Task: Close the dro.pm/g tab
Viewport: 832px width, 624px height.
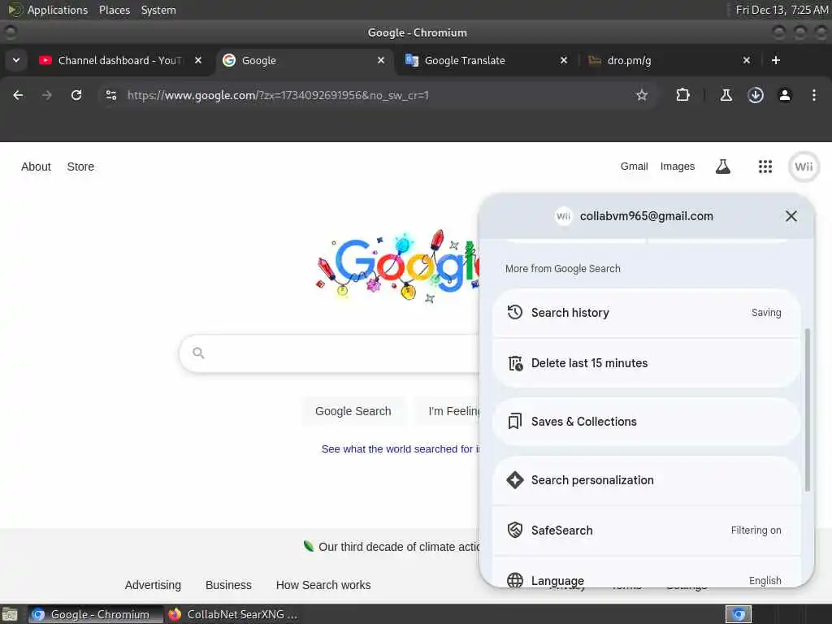Action: (x=747, y=60)
